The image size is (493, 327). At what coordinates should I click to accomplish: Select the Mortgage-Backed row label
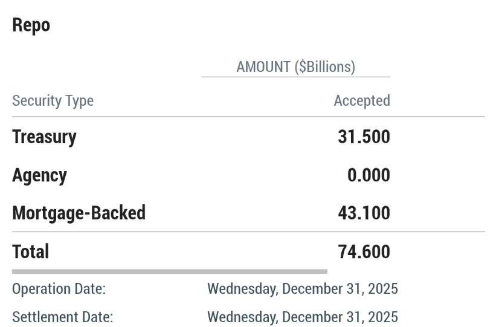(x=79, y=213)
